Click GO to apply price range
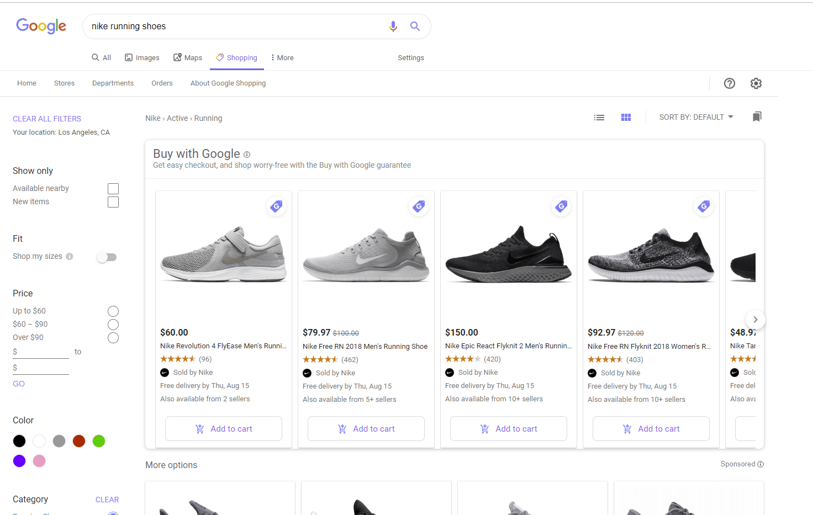This screenshot has height=515, width=813. point(19,384)
